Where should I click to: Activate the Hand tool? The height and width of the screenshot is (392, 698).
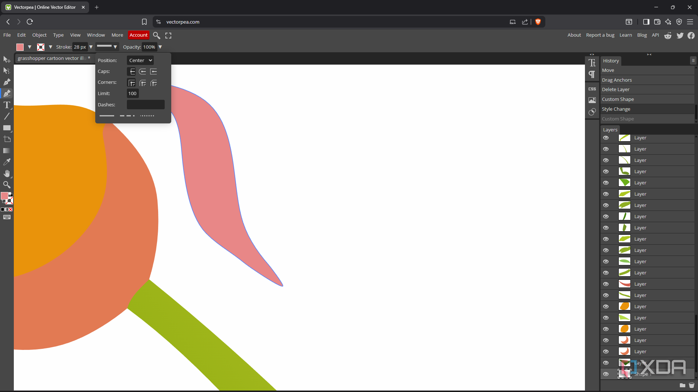pyautogui.click(x=7, y=173)
